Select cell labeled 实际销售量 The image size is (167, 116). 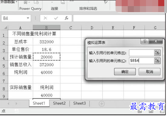pos(20,87)
